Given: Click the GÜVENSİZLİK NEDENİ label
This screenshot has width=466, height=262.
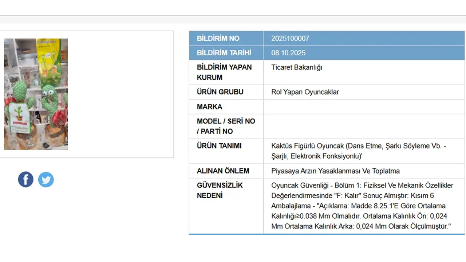Looking at the screenshot, I should [x=220, y=190].
